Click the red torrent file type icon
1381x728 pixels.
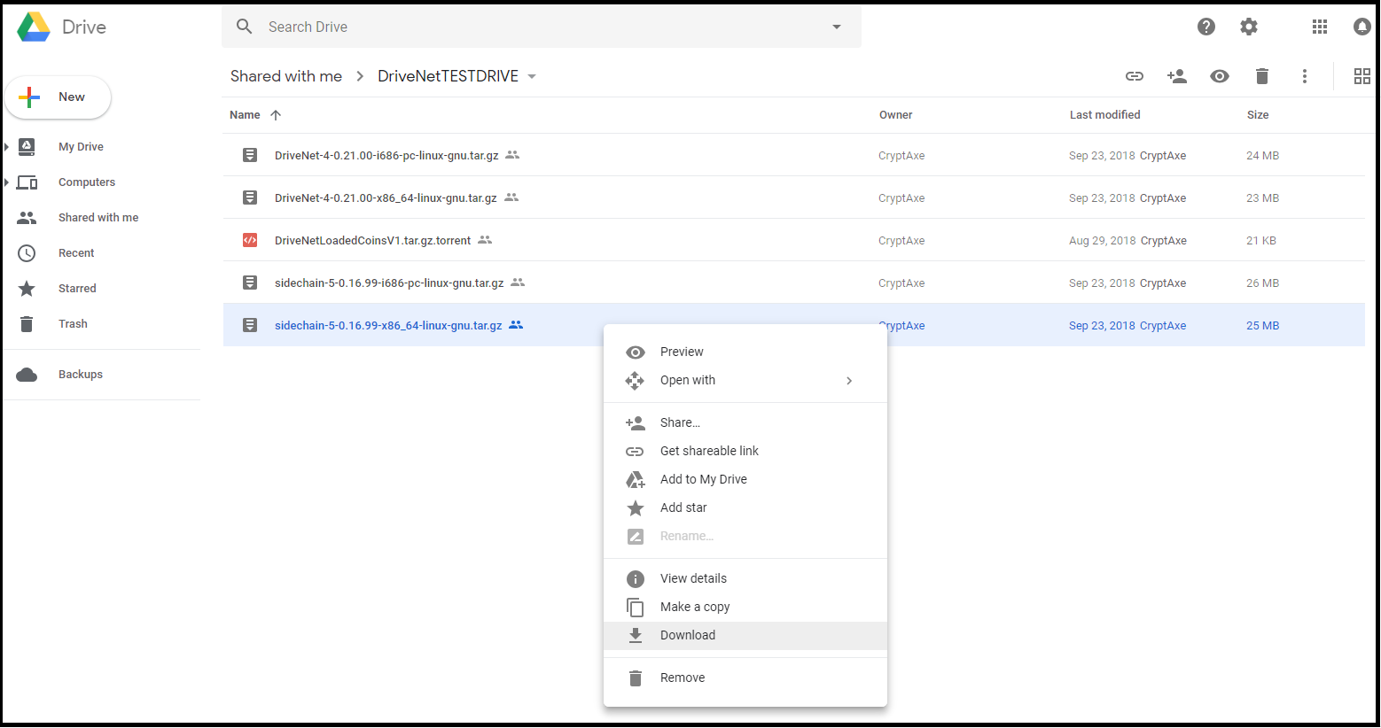click(x=250, y=240)
